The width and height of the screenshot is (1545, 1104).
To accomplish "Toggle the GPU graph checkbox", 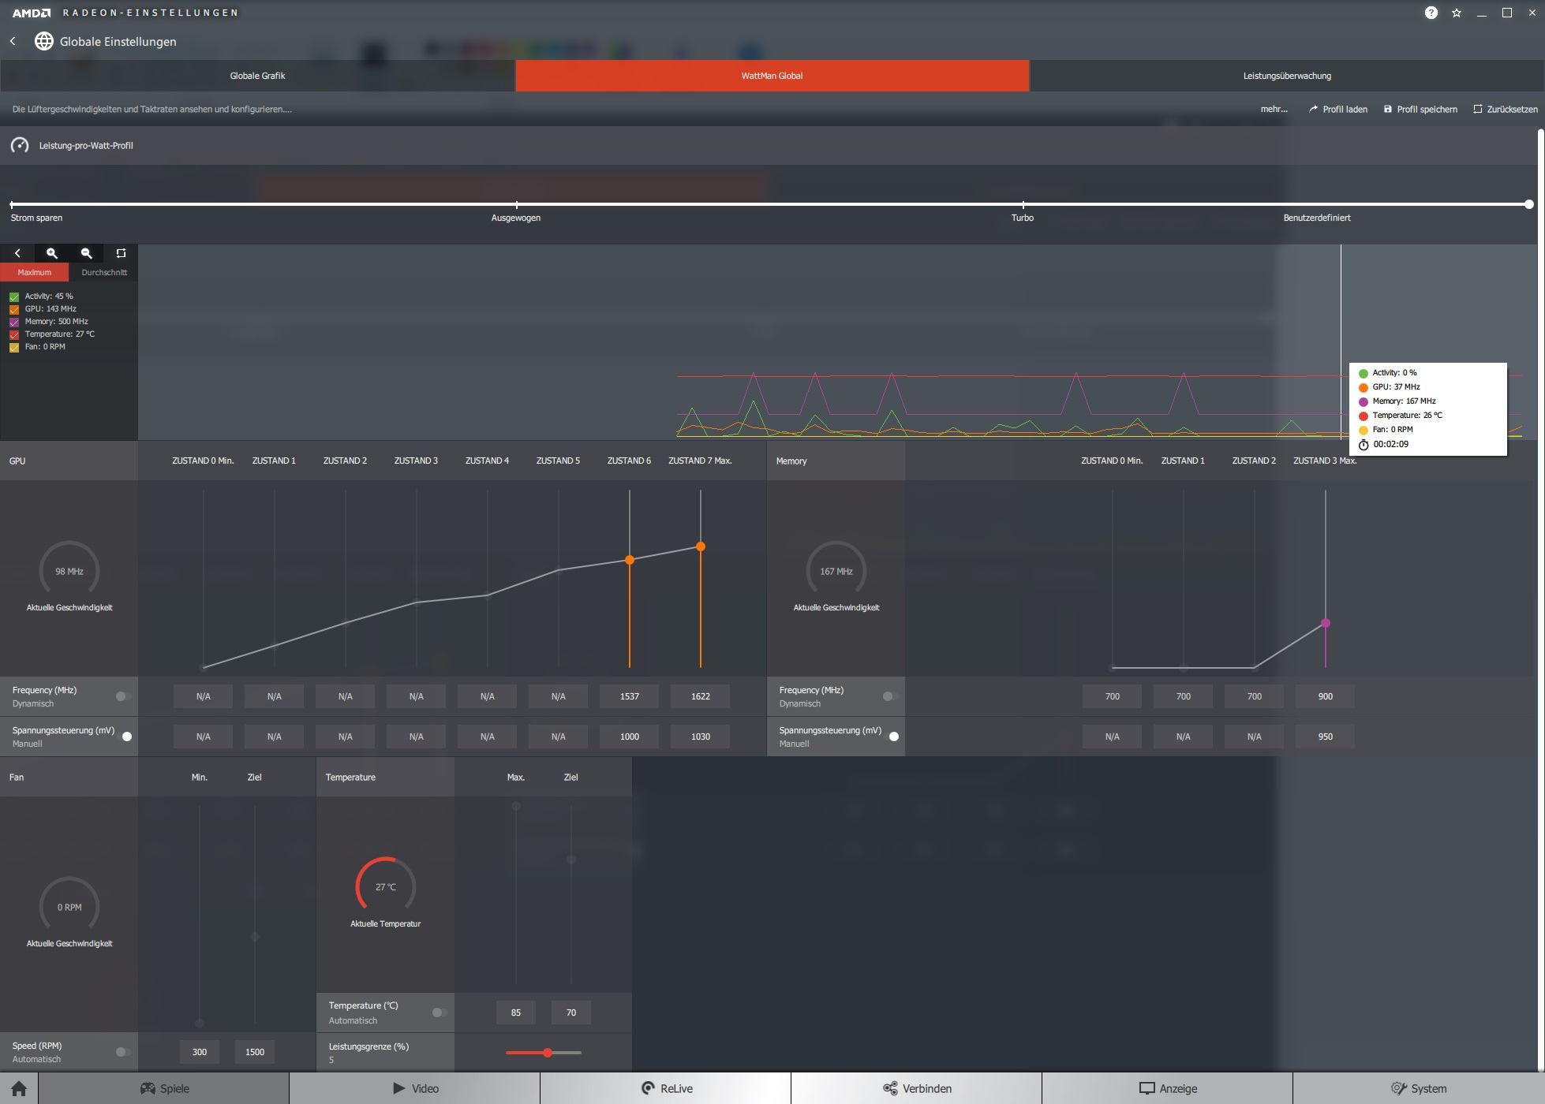I will pos(14,309).
